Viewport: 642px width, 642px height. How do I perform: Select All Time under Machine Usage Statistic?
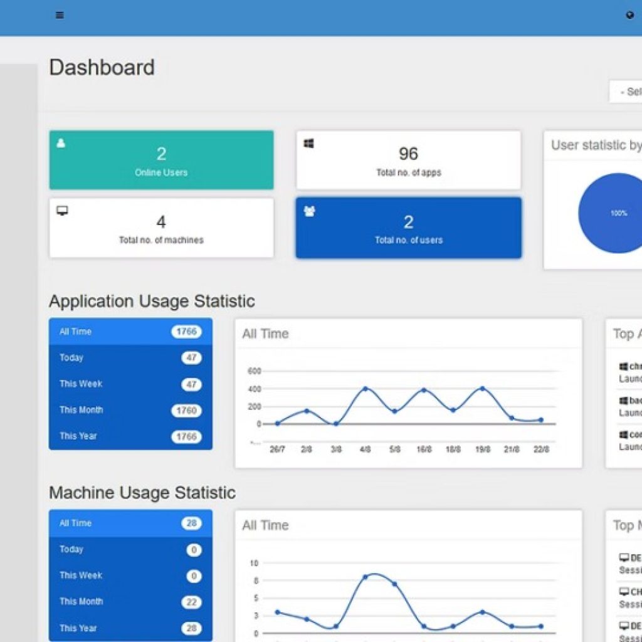click(x=130, y=523)
